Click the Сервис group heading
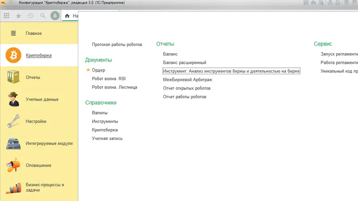The width and height of the screenshot is (358, 201). click(x=323, y=44)
